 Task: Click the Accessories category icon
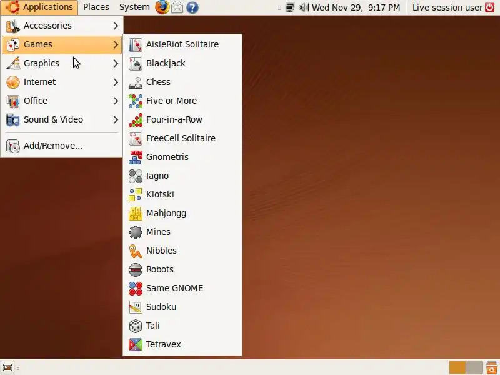(x=13, y=26)
